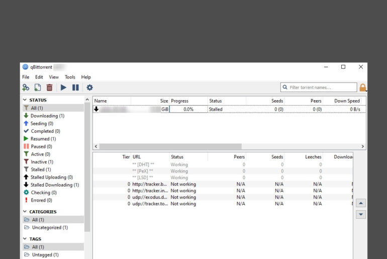Image resolution: width=387 pixels, height=259 pixels.
Task: Click the down-arrow icon on the torrent row
Action: tap(96, 109)
